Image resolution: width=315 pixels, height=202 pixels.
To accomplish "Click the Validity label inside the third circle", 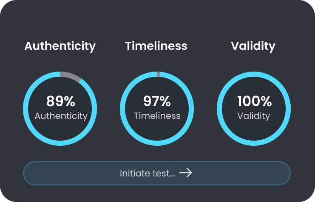I will [254, 115].
